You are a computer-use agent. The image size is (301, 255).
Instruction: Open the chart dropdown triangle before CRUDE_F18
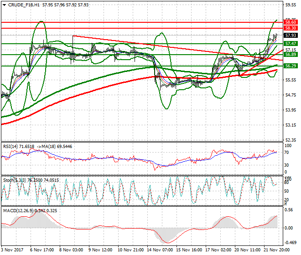coord(5,5)
